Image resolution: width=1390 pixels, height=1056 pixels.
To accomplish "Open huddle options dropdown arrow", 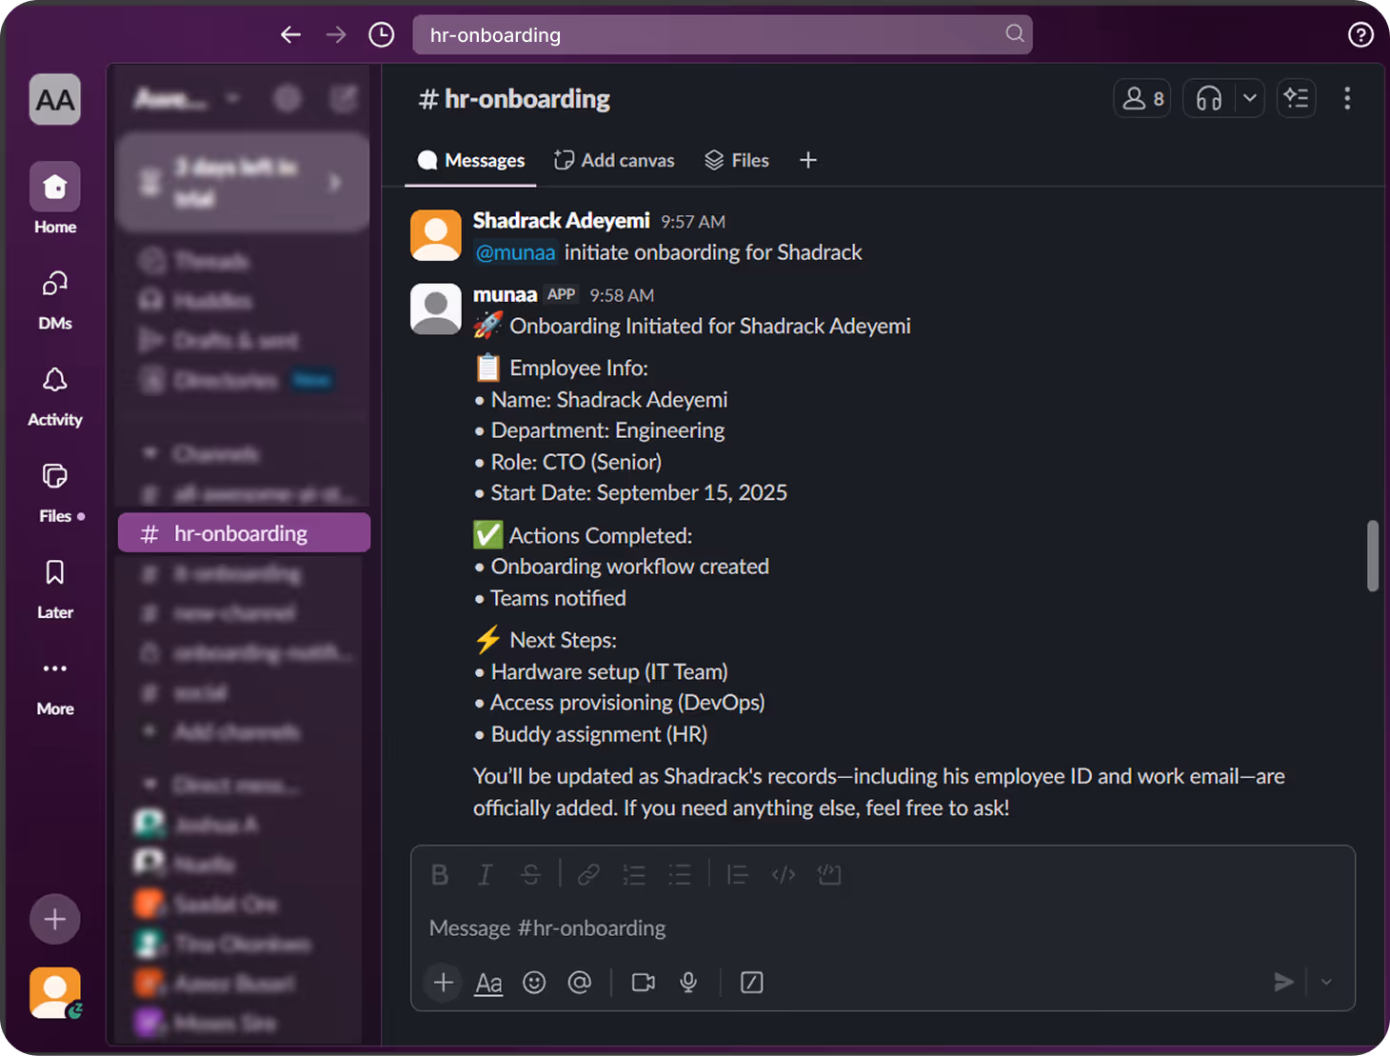I will coord(1250,98).
